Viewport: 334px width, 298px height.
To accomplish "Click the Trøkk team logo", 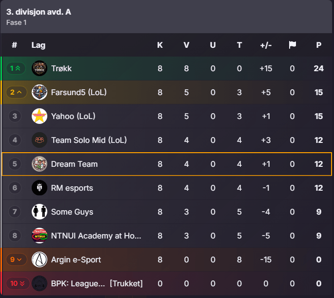I will [x=39, y=68].
